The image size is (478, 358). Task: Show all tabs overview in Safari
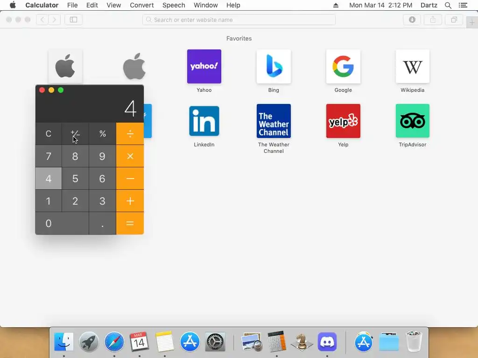(454, 20)
